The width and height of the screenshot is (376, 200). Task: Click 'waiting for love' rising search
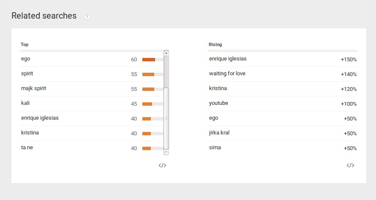pyautogui.click(x=227, y=74)
